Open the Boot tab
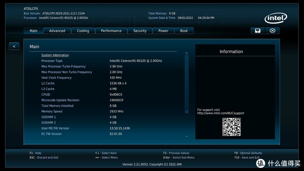304x171 pixels. click(x=184, y=31)
